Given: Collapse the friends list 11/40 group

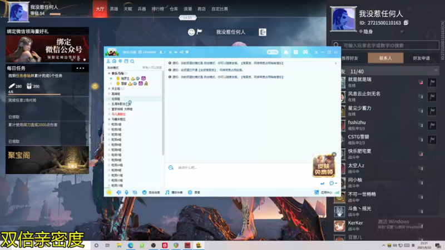Looking at the screenshot, I should pos(436,71).
